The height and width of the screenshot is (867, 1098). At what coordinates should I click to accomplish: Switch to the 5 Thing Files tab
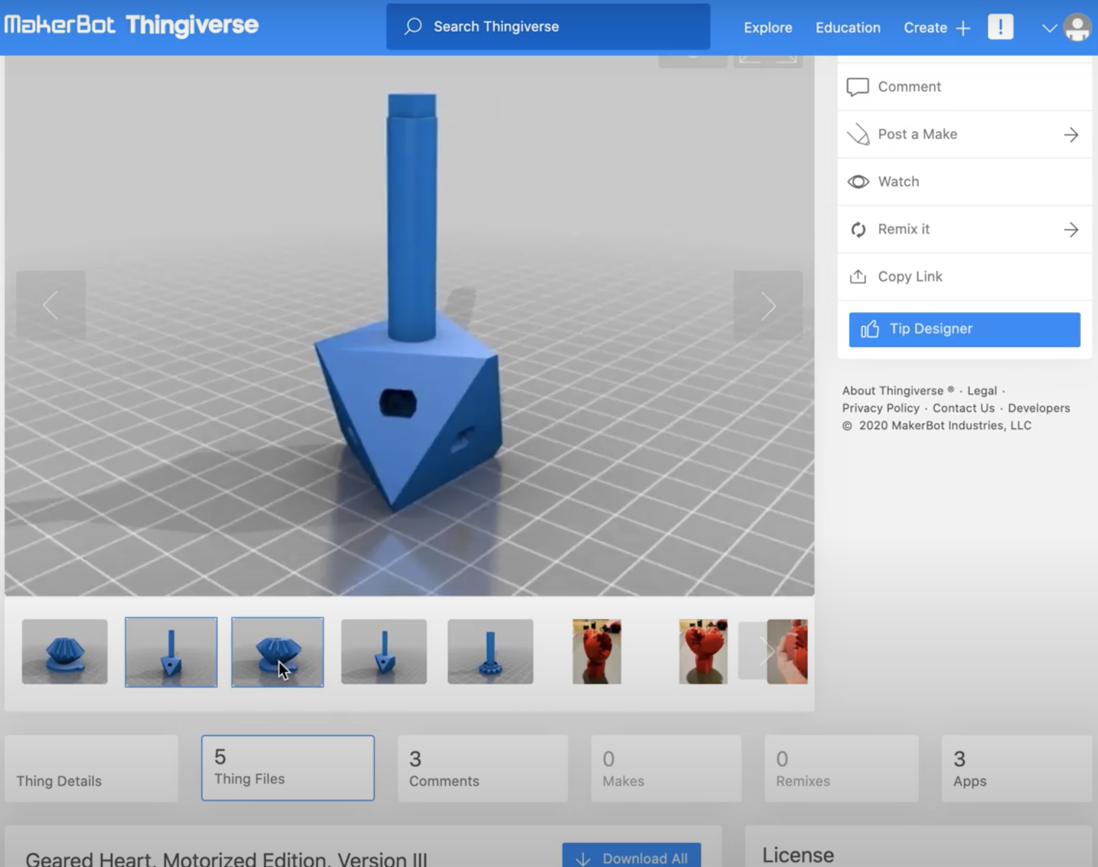(288, 768)
